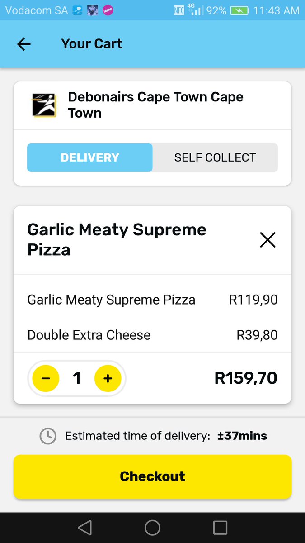Switch to SELF COLLECT
The width and height of the screenshot is (305, 543).
click(x=215, y=157)
